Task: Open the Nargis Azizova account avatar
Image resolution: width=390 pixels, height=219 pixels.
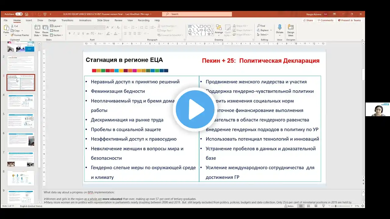Action: [325, 14]
